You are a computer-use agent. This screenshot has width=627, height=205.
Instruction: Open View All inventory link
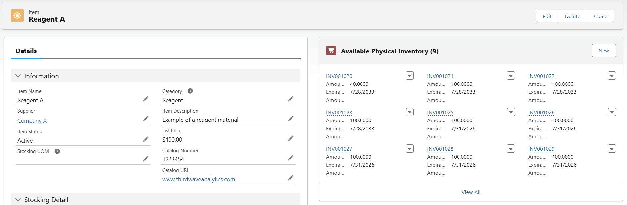471,192
